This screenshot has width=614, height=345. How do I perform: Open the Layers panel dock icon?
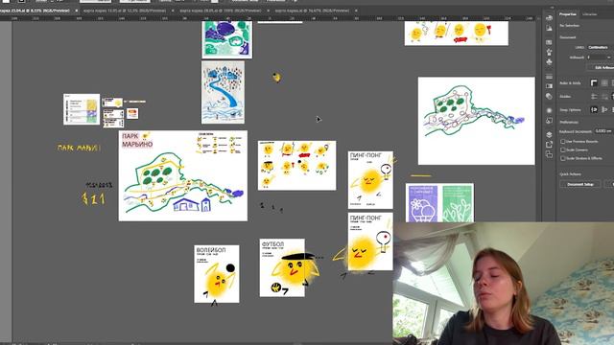(x=549, y=134)
